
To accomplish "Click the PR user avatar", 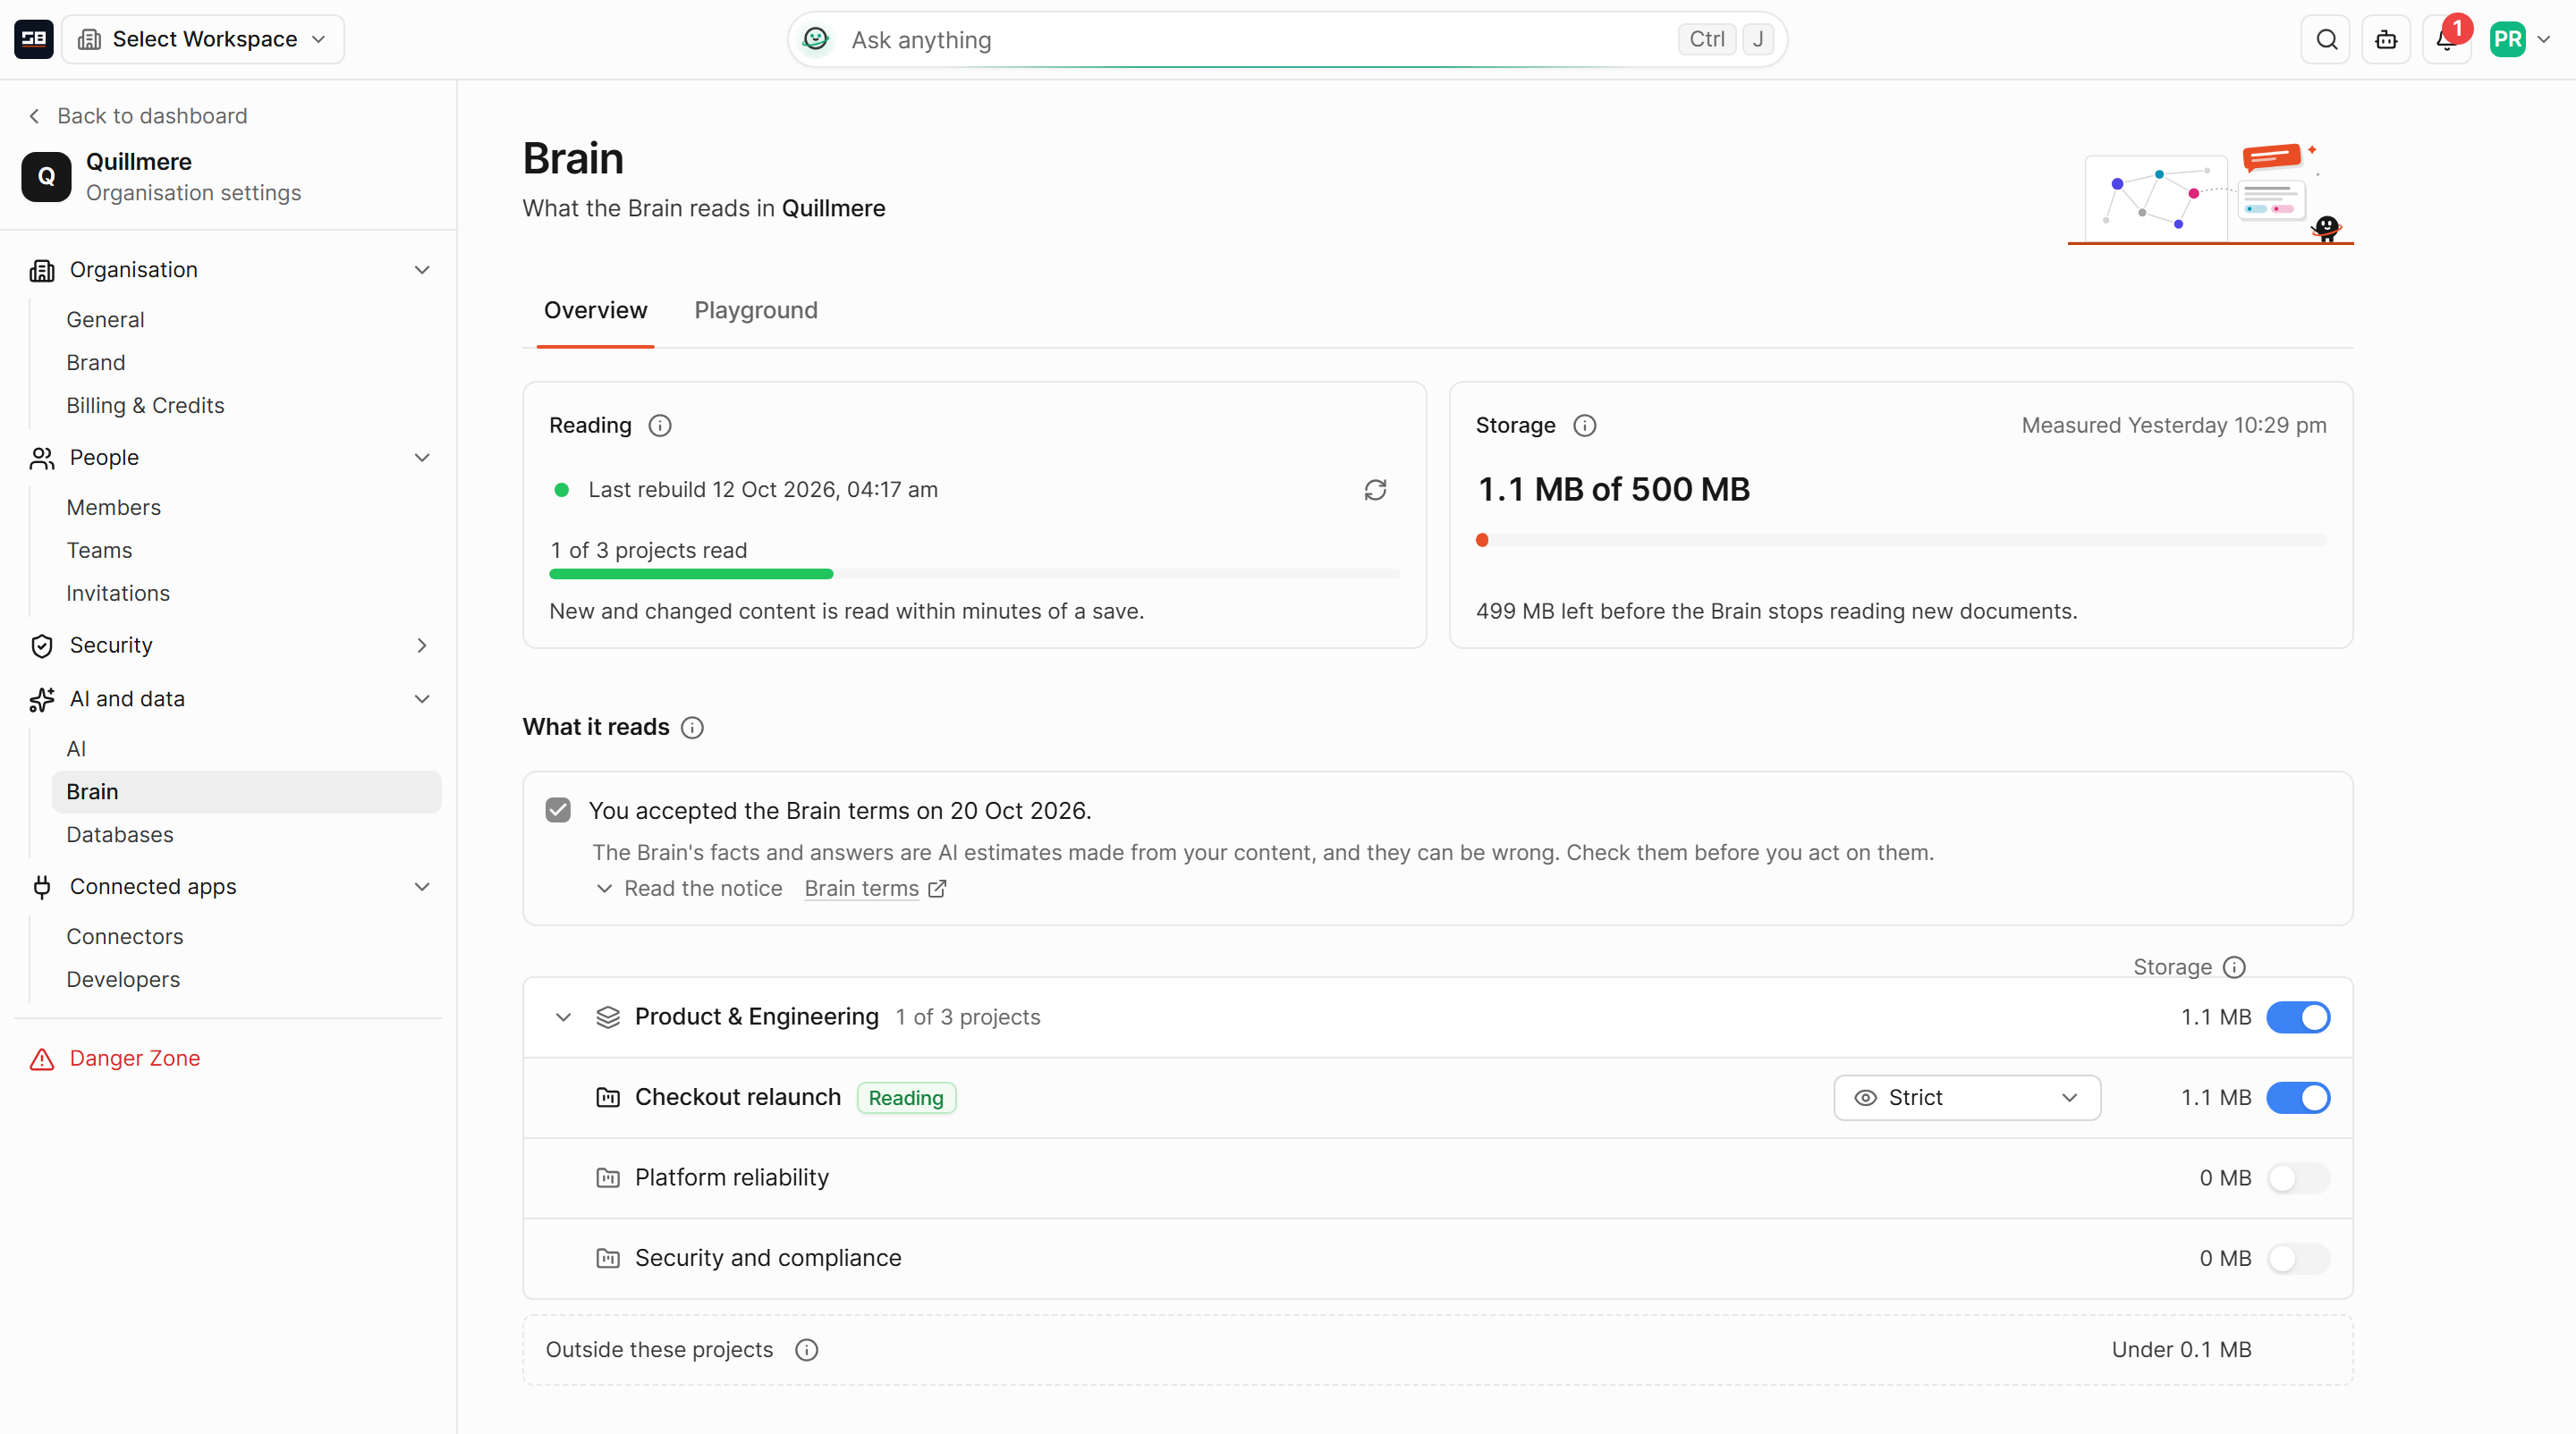I will (x=2507, y=39).
